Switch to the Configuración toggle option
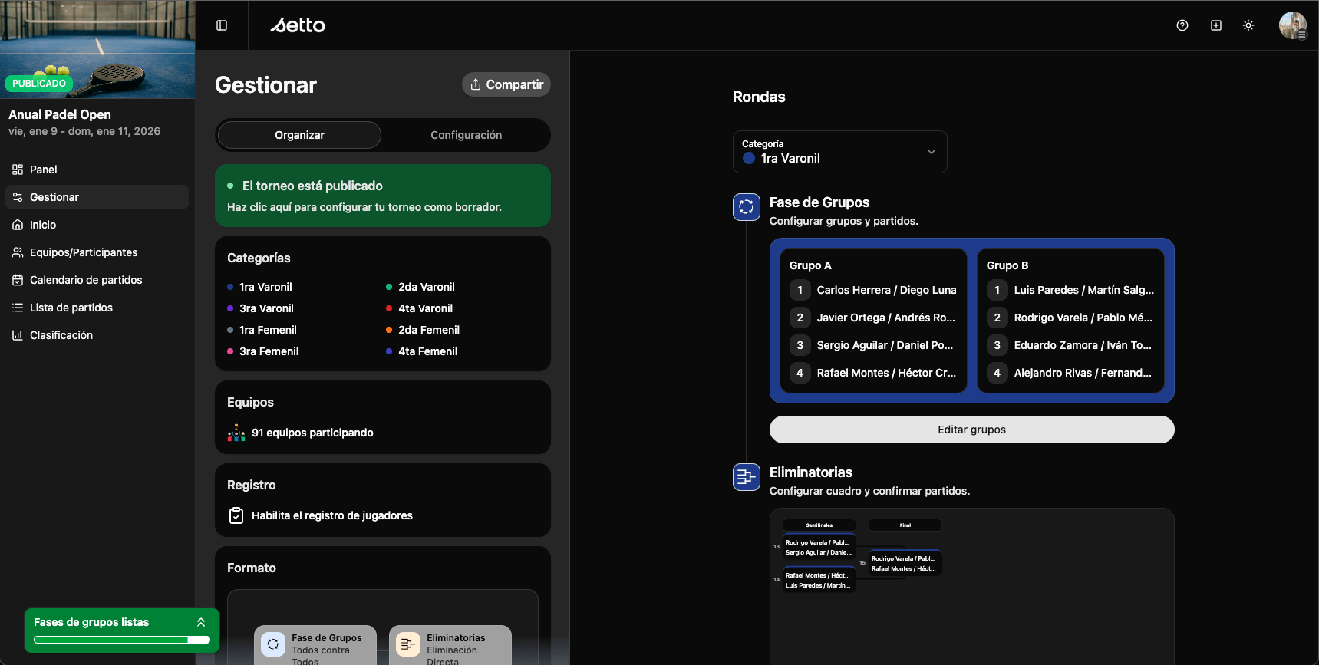 tap(466, 135)
